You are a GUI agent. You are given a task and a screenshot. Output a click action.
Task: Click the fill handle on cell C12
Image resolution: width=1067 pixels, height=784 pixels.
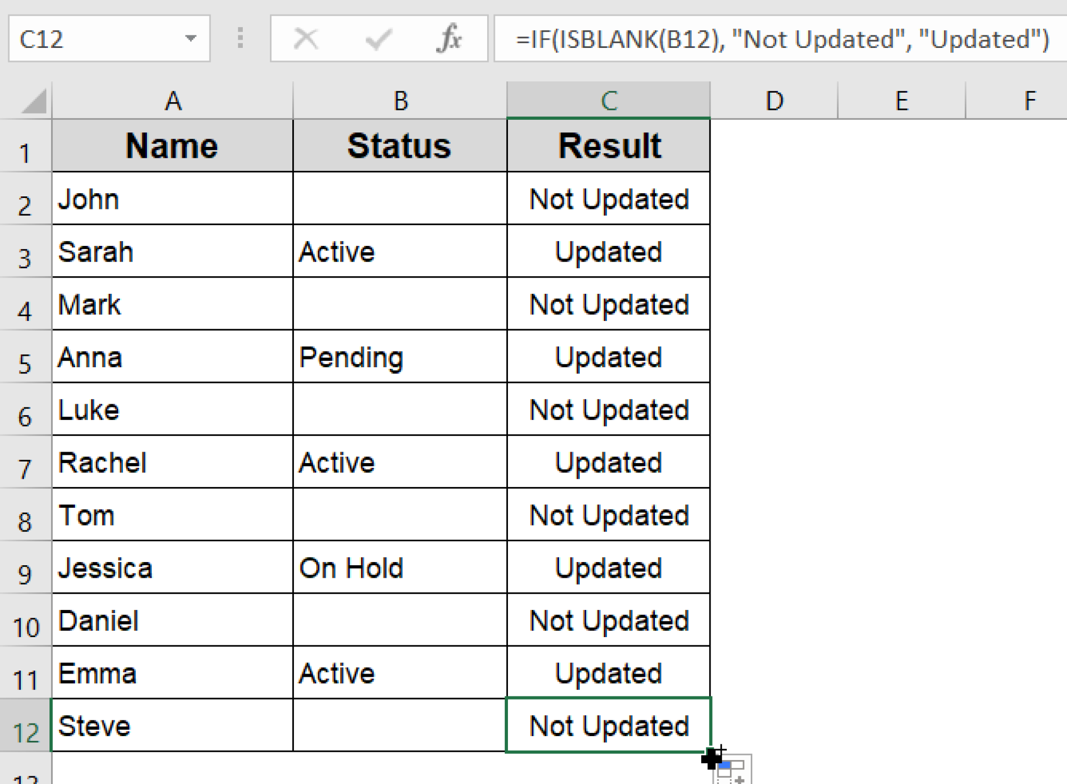pos(710,752)
